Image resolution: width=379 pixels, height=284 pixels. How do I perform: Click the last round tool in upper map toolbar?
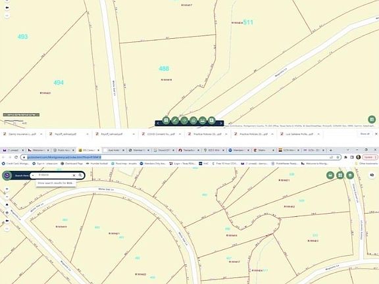click(x=211, y=120)
